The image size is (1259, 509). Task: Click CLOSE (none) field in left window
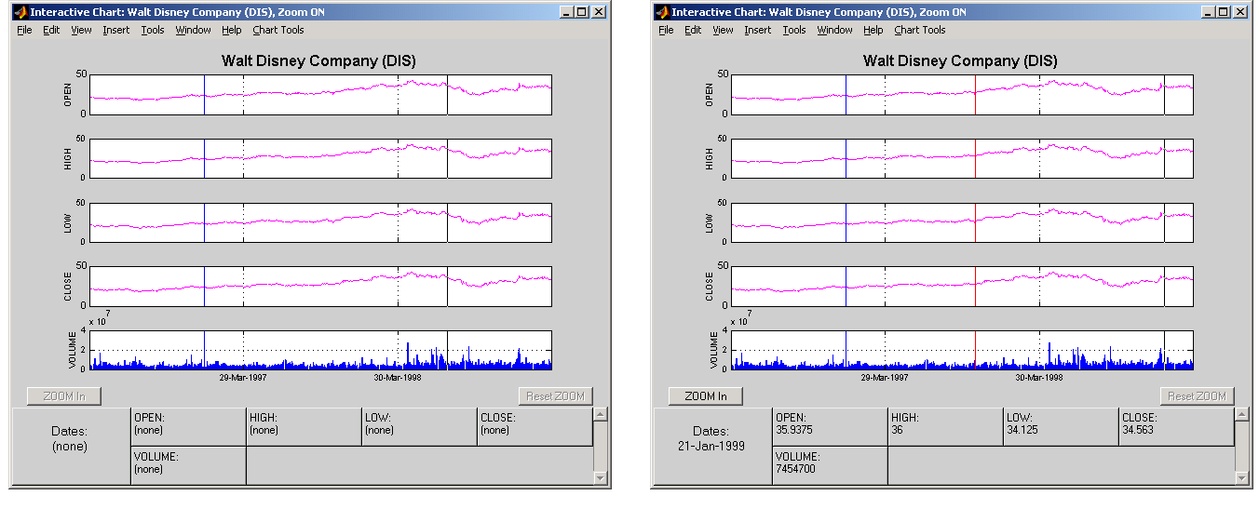(x=535, y=427)
